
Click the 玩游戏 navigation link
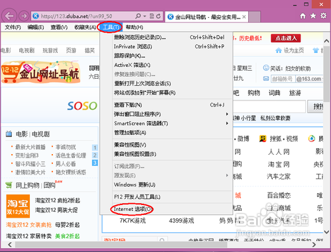click(x=50, y=50)
